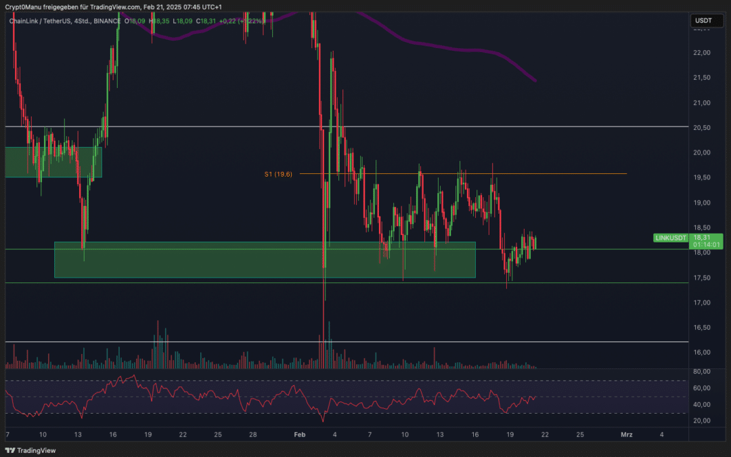Click the 17,00 price axis label
Viewport: 731px width, 457px height.
pyautogui.click(x=702, y=303)
